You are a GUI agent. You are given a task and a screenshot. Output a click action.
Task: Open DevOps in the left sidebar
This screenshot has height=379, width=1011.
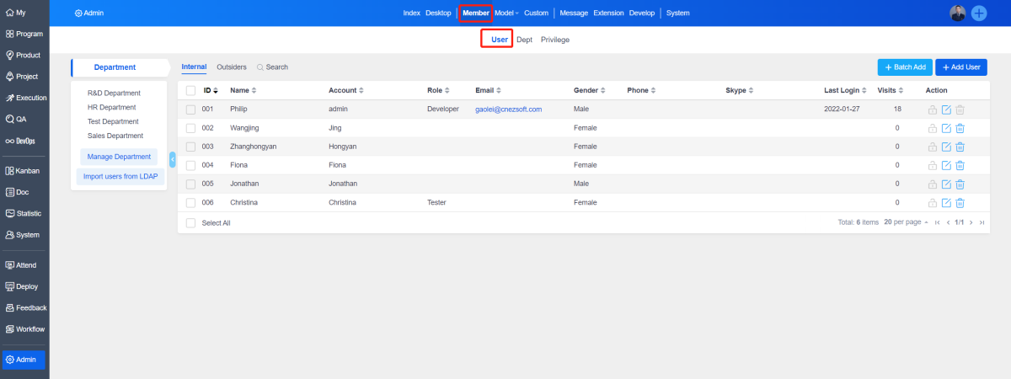click(x=24, y=141)
